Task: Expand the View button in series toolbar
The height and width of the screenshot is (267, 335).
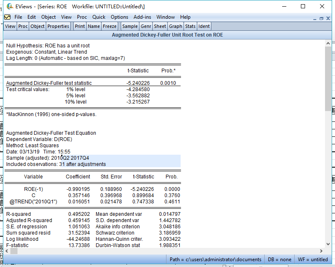Action: pos(10,26)
